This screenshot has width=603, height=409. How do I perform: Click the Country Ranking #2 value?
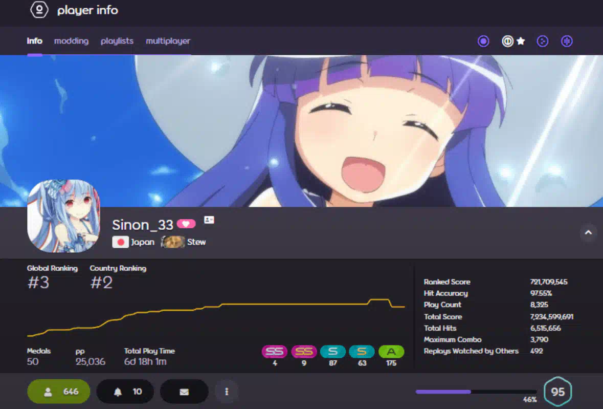[x=101, y=283]
